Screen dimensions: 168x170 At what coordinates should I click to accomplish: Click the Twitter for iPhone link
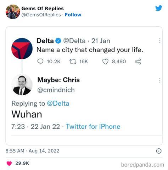[93, 127]
